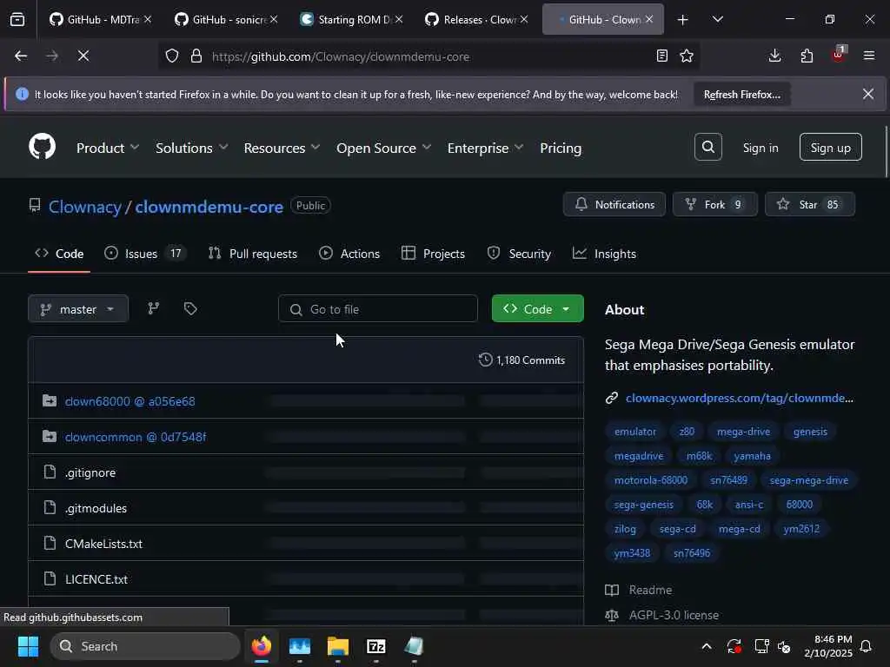The image size is (890, 667).
Task: Open Windows notification bell
Action: (x=867, y=646)
